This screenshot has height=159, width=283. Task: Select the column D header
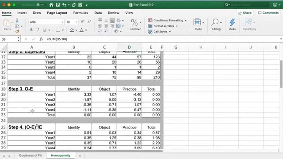tap(129, 47)
